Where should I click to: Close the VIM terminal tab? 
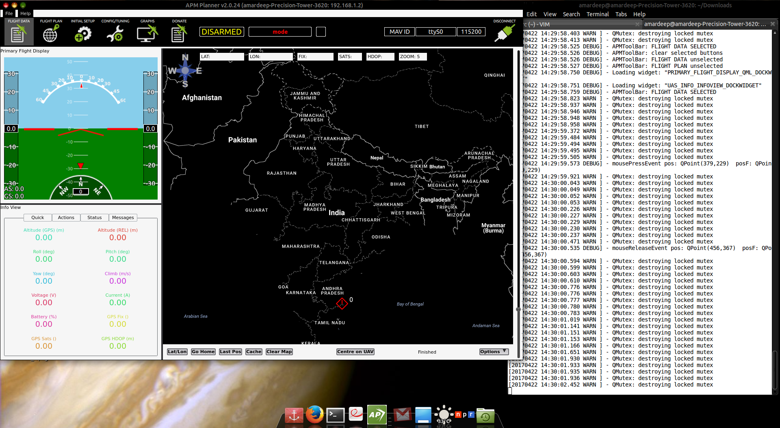(x=637, y=24)
